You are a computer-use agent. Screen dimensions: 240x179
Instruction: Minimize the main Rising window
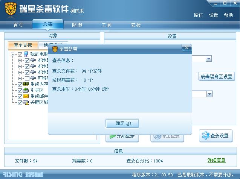point(216,3)
